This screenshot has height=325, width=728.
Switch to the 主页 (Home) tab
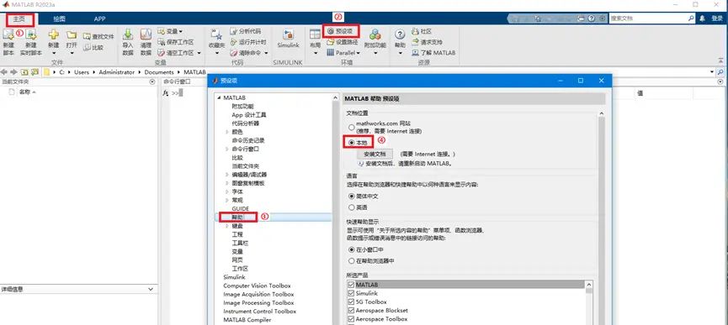coord(19,19)
